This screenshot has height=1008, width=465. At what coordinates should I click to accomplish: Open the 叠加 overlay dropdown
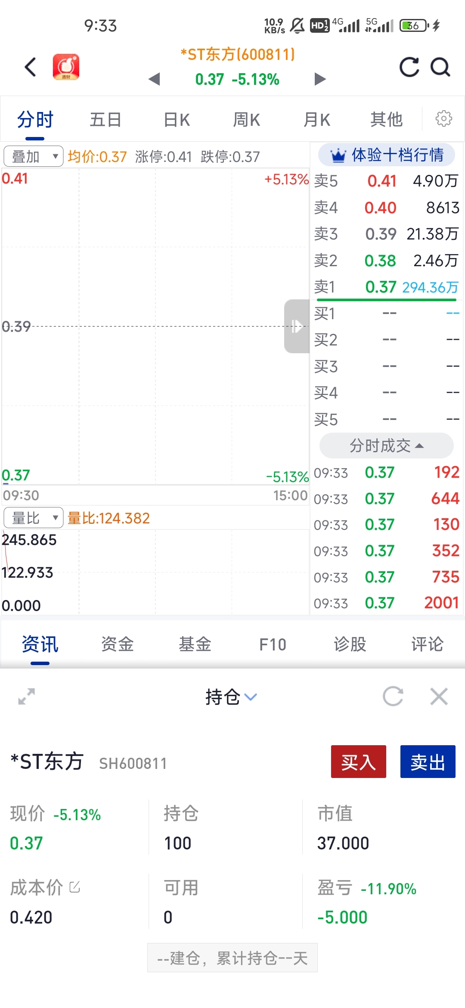click(34, 156)
